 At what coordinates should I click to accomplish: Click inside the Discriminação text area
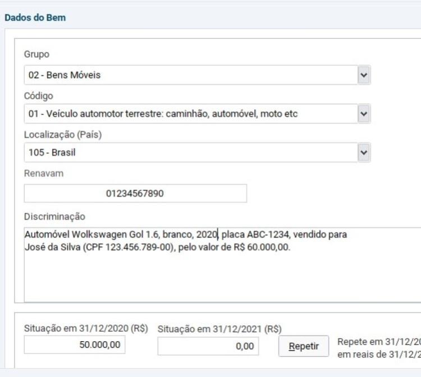pyautogui.click(x=222, y=274)
